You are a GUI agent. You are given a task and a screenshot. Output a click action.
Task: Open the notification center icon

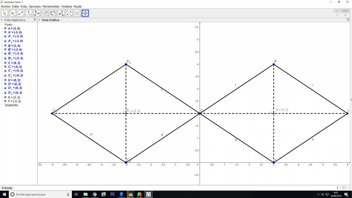(x=346, y=194)
